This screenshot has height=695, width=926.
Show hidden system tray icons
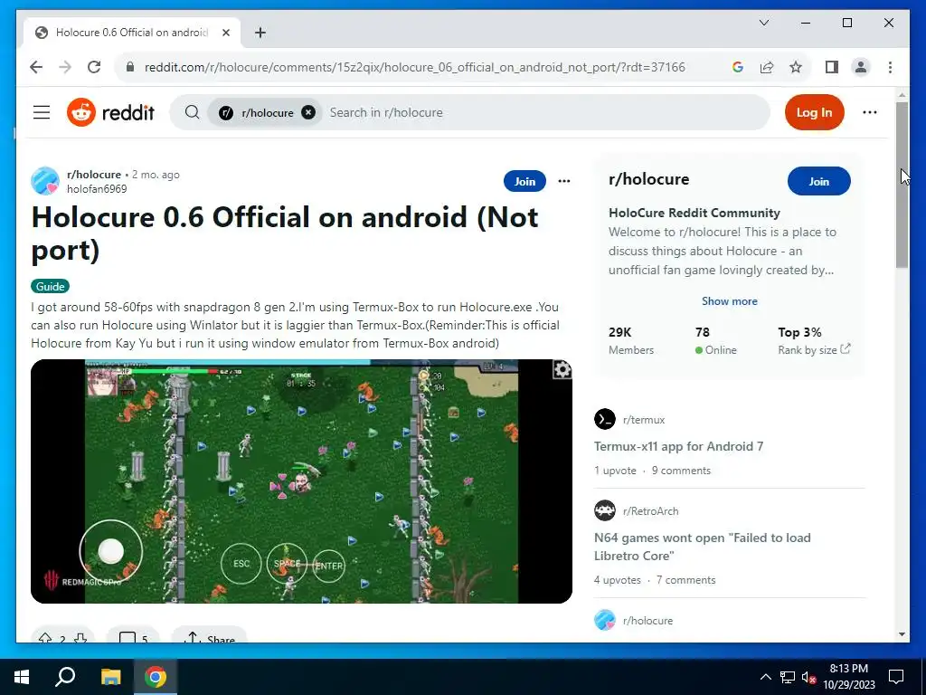click(765, 677)
